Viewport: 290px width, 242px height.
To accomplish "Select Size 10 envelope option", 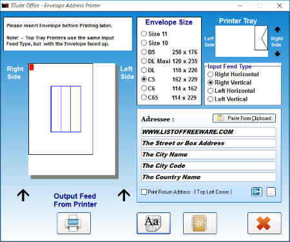I will click(x=155, y=43).
